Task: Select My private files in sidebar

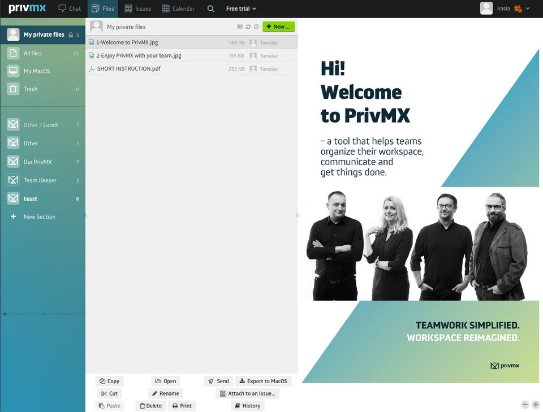Action: 43,34
